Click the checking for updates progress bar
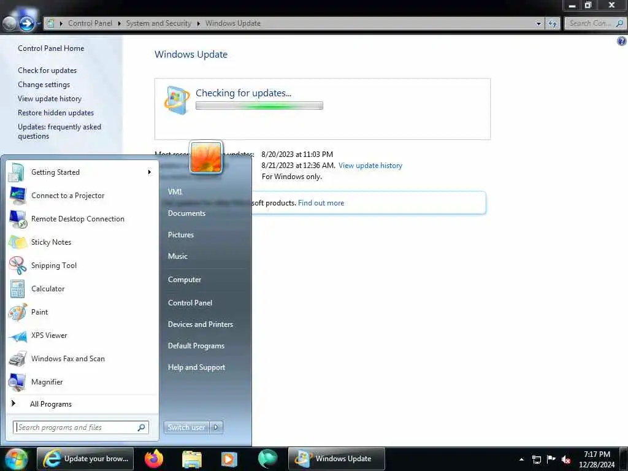The height and width of the screenshot is (471, 628). pyautogui.click(x=259, y=105)
